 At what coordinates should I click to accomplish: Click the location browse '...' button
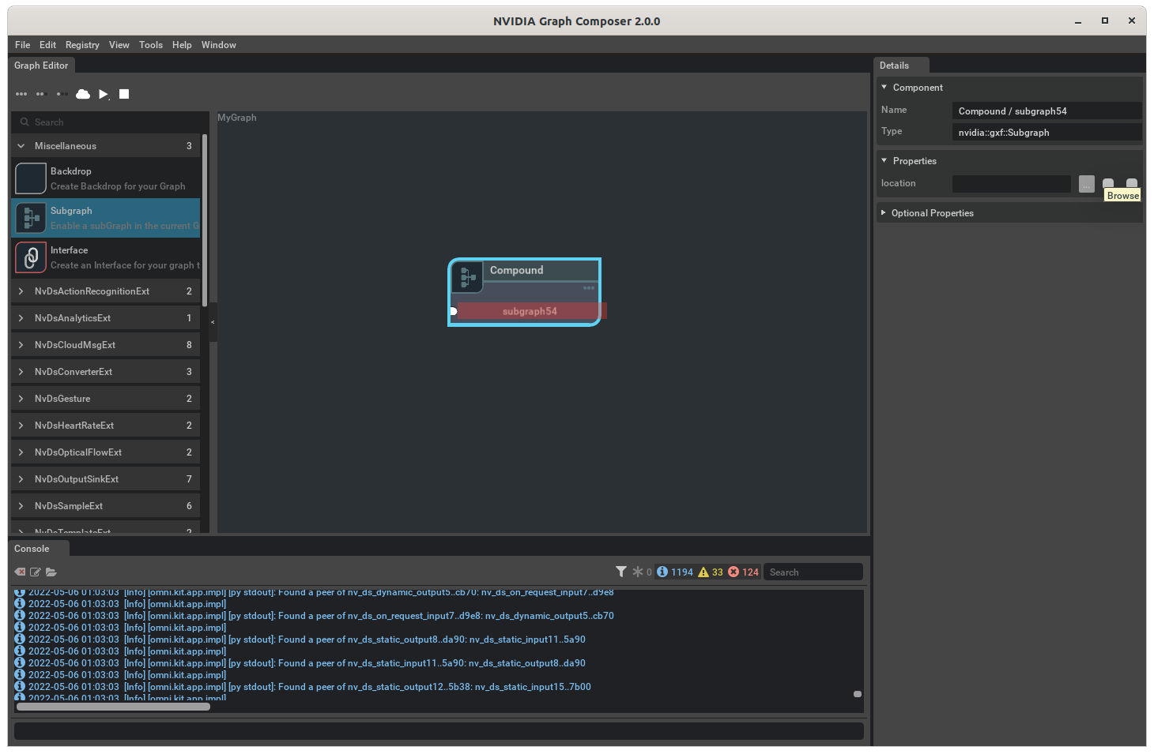tap(1087, 184)
